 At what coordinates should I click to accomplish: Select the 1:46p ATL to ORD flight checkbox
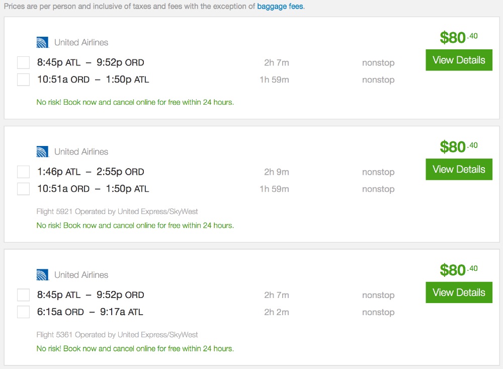point(24,172)
